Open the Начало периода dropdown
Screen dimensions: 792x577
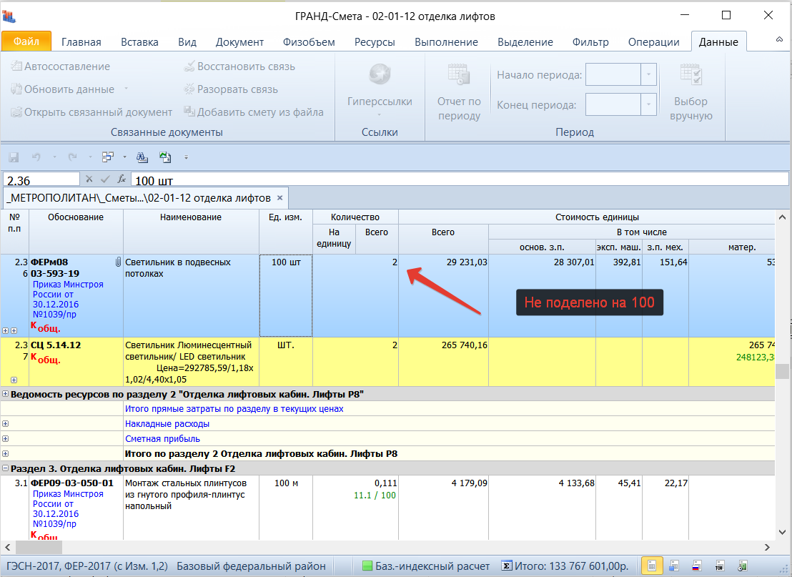(648, 74)
